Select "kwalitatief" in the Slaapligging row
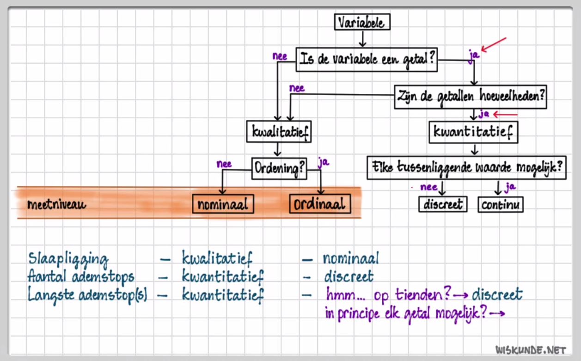581x361 pixels. click(217, 259)
